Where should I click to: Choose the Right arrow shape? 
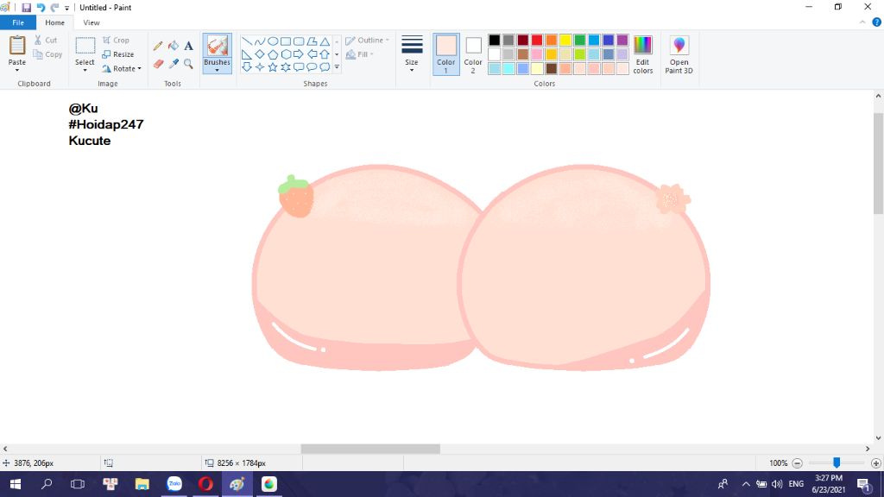tap(299, 54)
